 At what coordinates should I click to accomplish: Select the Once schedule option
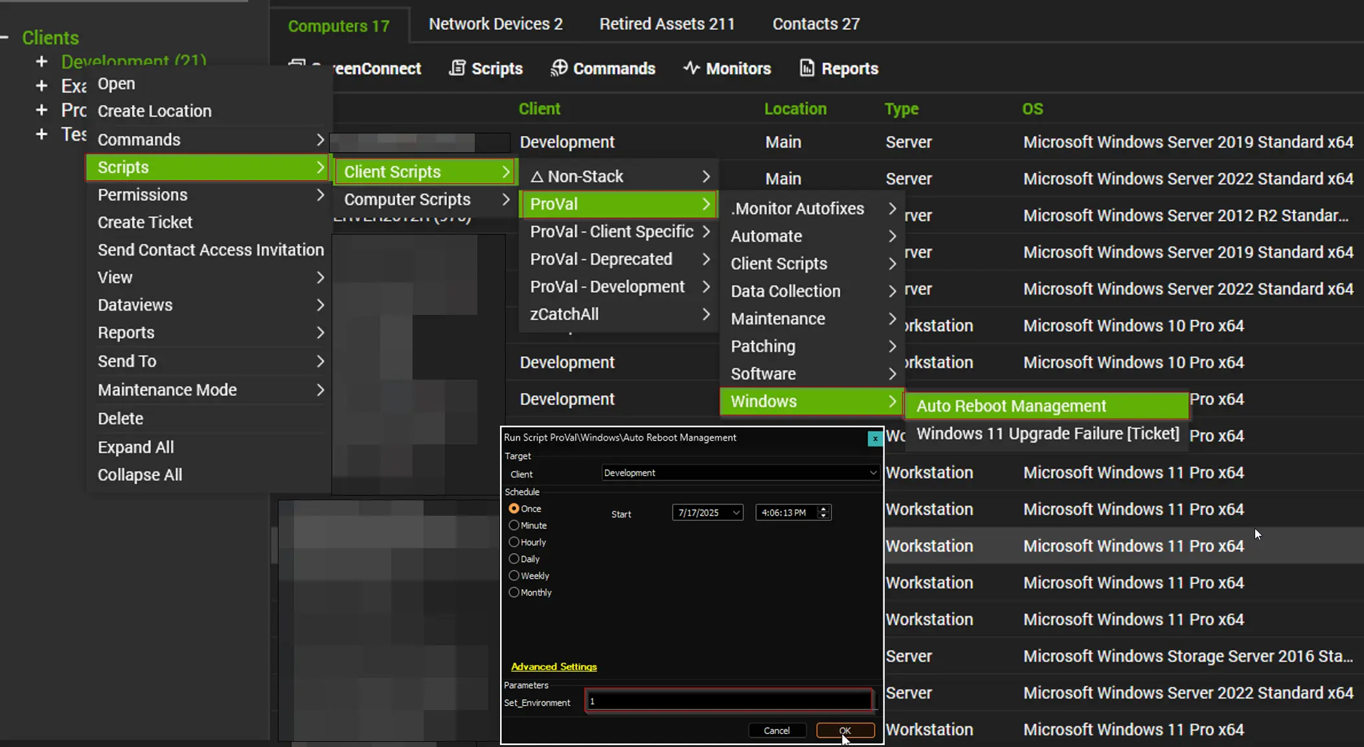point(514,509)
